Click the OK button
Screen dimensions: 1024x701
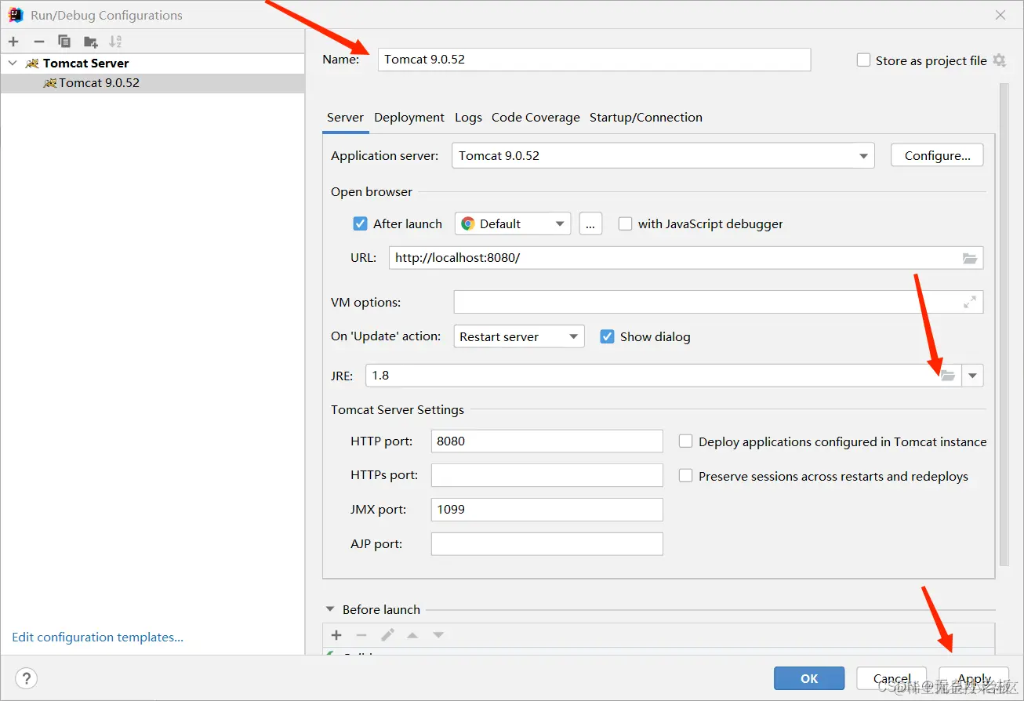click(x=809, y=679)
